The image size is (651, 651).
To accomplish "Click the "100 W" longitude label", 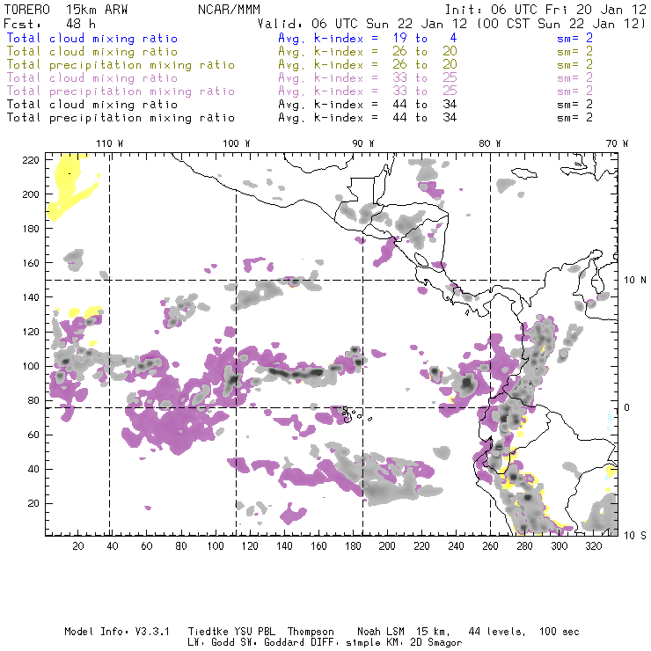I will pos(237,143).
